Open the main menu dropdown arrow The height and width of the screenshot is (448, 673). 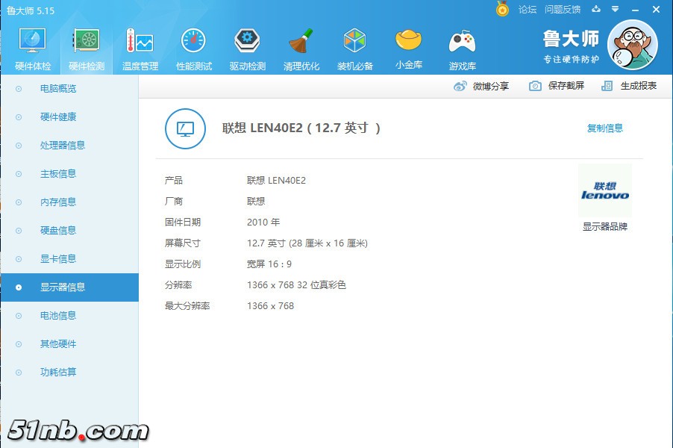click(613, 9)
